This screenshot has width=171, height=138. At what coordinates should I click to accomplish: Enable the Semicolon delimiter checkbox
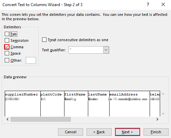(x=7, y=40)
